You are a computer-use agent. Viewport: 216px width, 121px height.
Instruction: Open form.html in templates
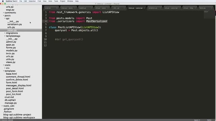pyautogui.click(x=11, y=83)
